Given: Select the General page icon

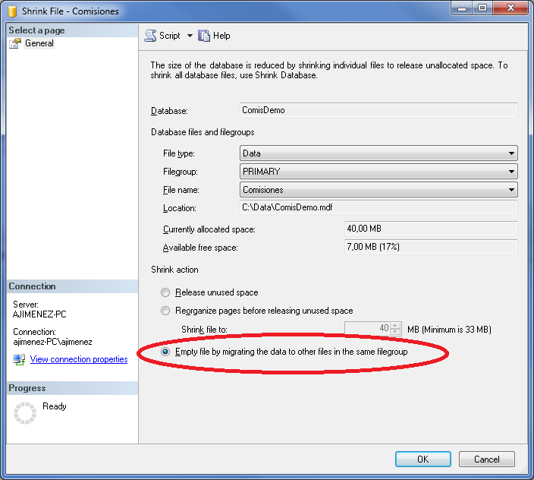Looking at the screenshot, I should [x=15, y=43].
